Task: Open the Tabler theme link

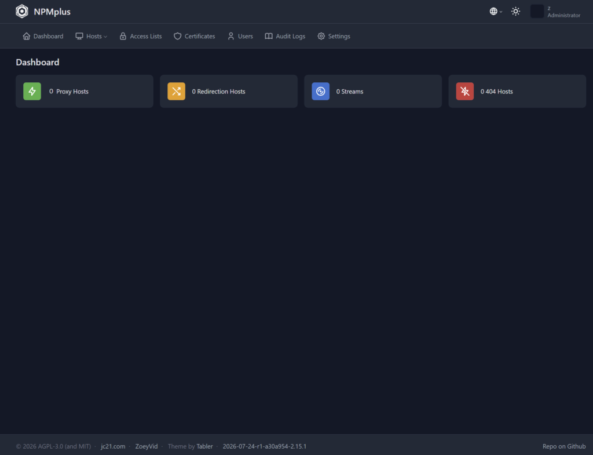Action: click(204, 446)
